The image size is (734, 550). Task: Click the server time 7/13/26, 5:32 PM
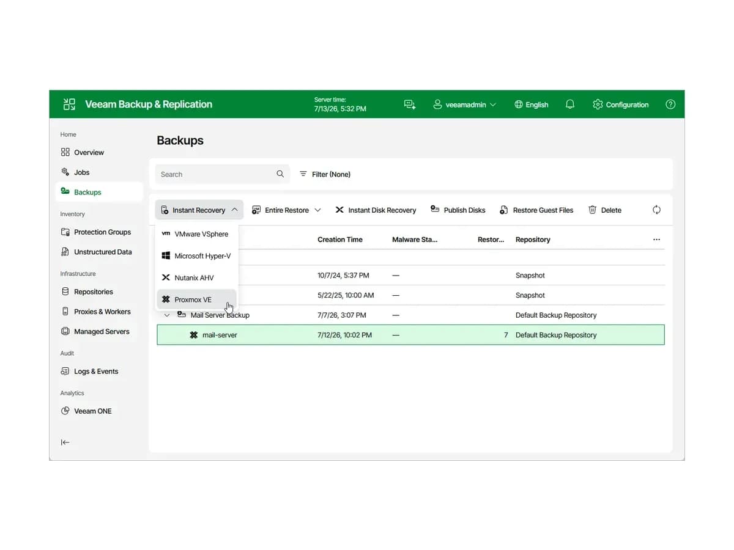tap(340, 109)
